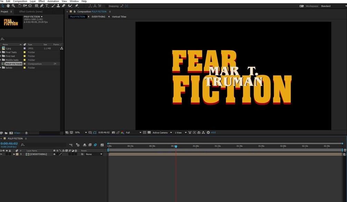Click the delete trash icon in Project panel
Image resolution: width=347 pixels, height=202 pixels.
pos(26,133)
